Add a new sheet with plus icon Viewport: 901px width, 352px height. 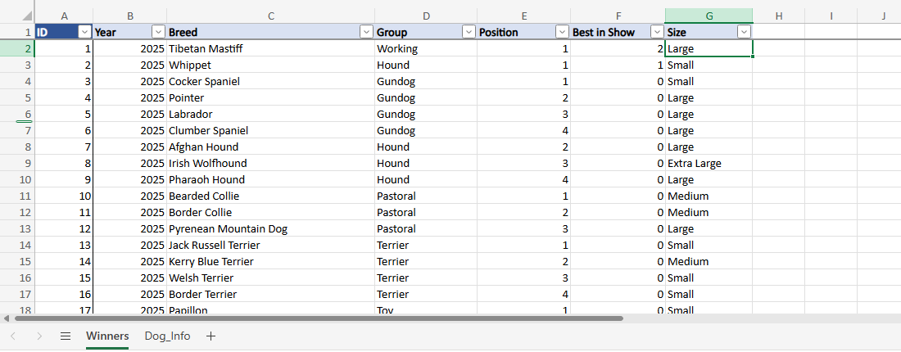(211, 336)
